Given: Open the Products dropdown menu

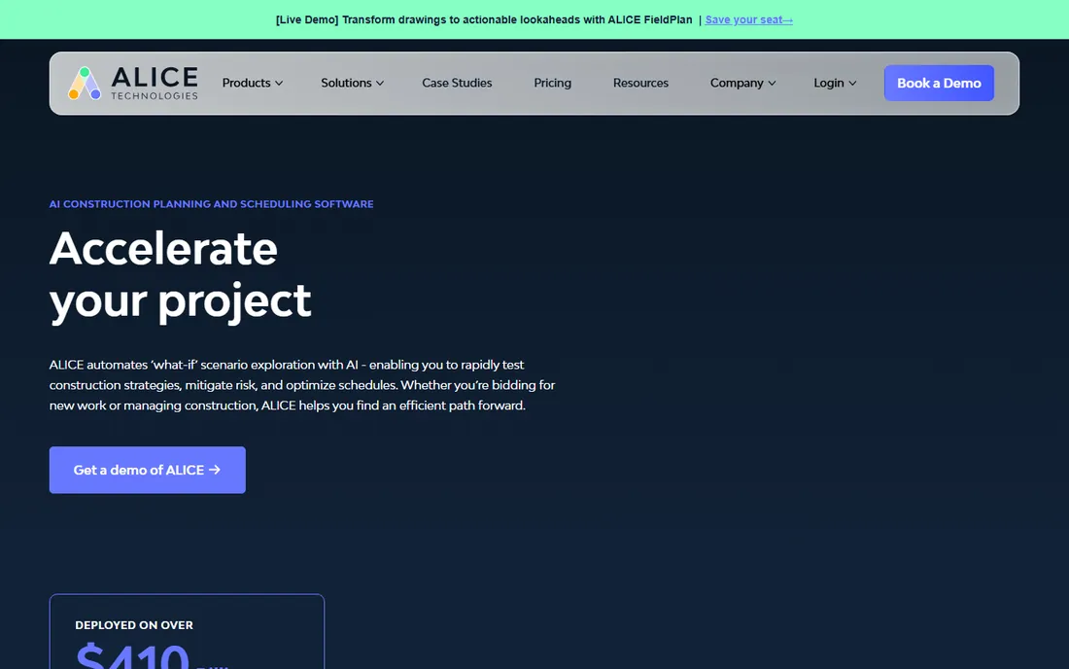Looking at the screenshot, I should (x=253, y=84).
